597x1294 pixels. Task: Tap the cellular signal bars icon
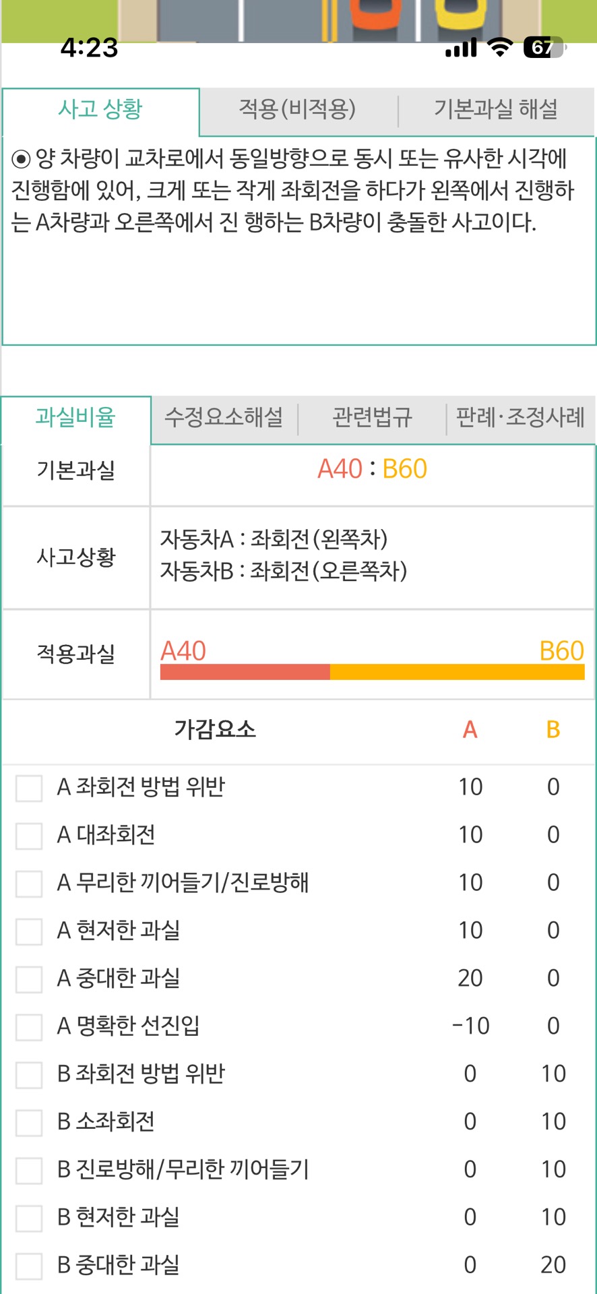coord(461,47)
